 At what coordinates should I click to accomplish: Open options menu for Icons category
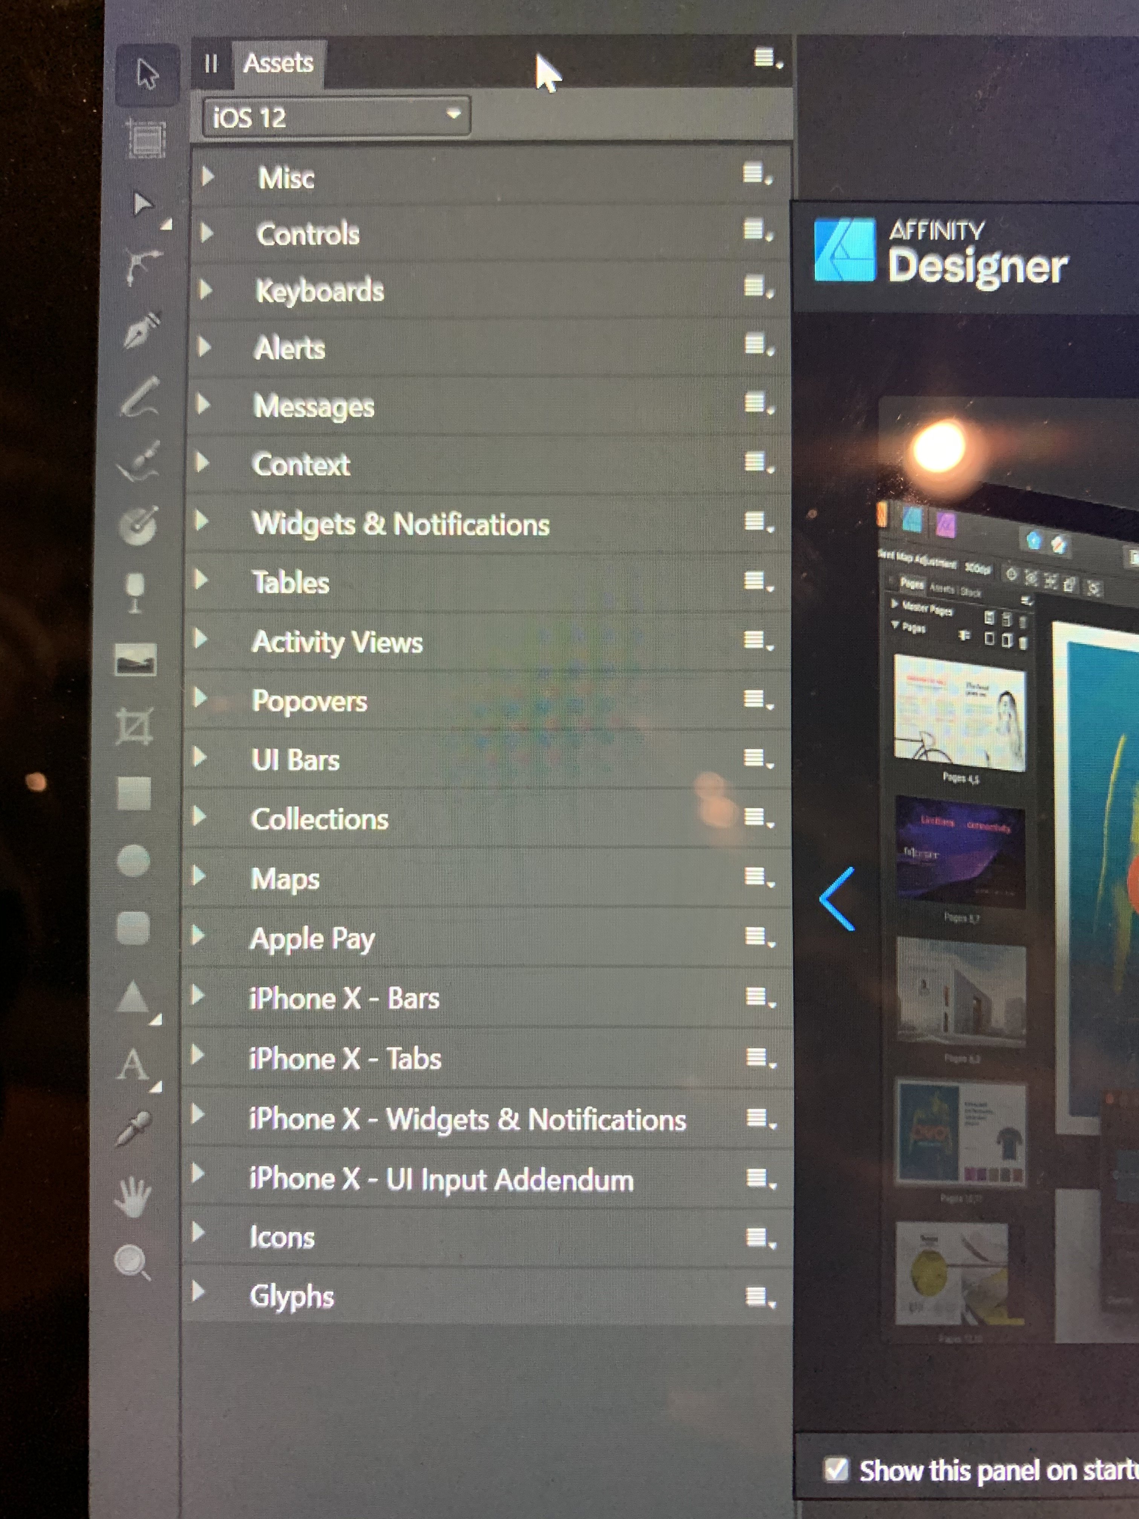coord(761,1238)
